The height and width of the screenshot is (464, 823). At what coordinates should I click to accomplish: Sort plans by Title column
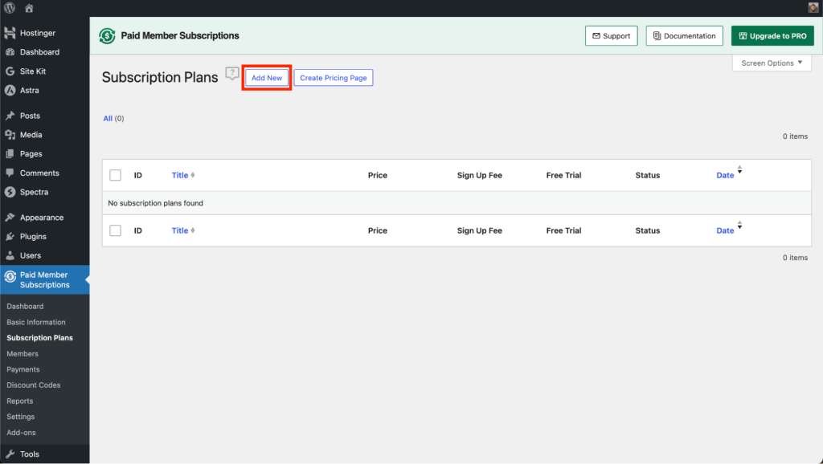tap(181, 175)
